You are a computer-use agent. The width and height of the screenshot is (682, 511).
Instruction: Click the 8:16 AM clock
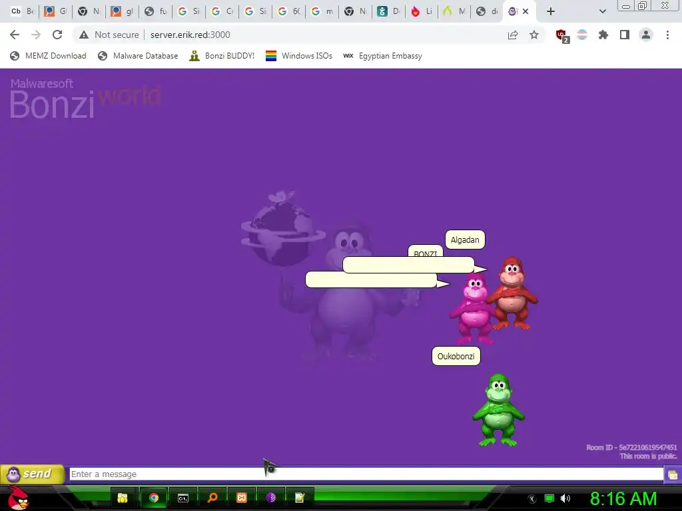coord(623,499)
